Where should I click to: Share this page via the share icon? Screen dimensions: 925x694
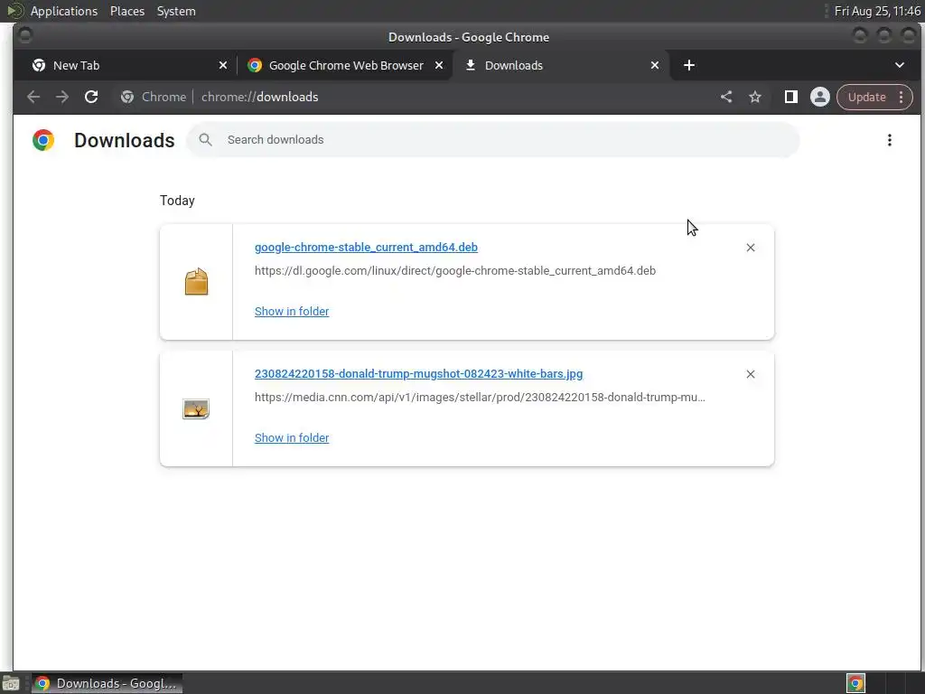point(726,97)
